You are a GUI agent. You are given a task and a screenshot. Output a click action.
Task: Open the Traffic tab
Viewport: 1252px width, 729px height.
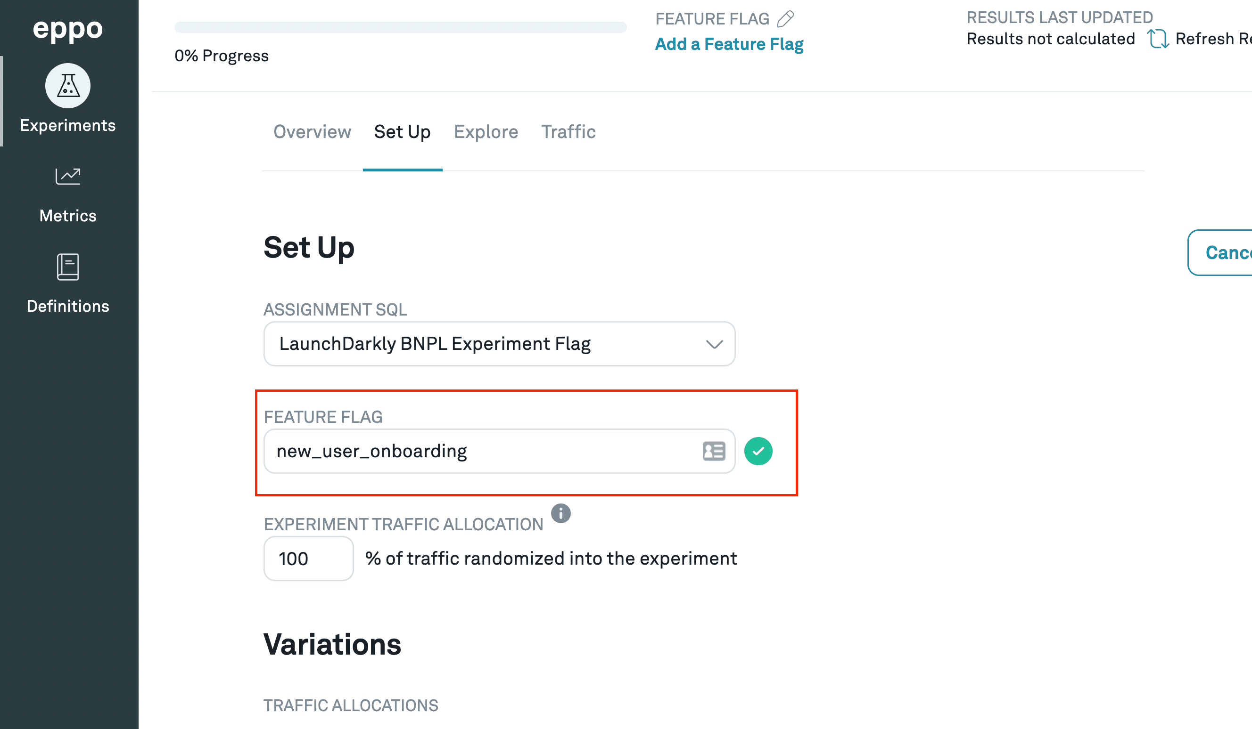click(x=568, y=132)
